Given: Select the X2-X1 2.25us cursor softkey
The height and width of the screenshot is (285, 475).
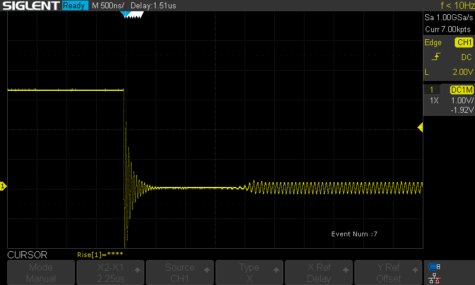Looking at the screenshot, I should click(110, 273).
